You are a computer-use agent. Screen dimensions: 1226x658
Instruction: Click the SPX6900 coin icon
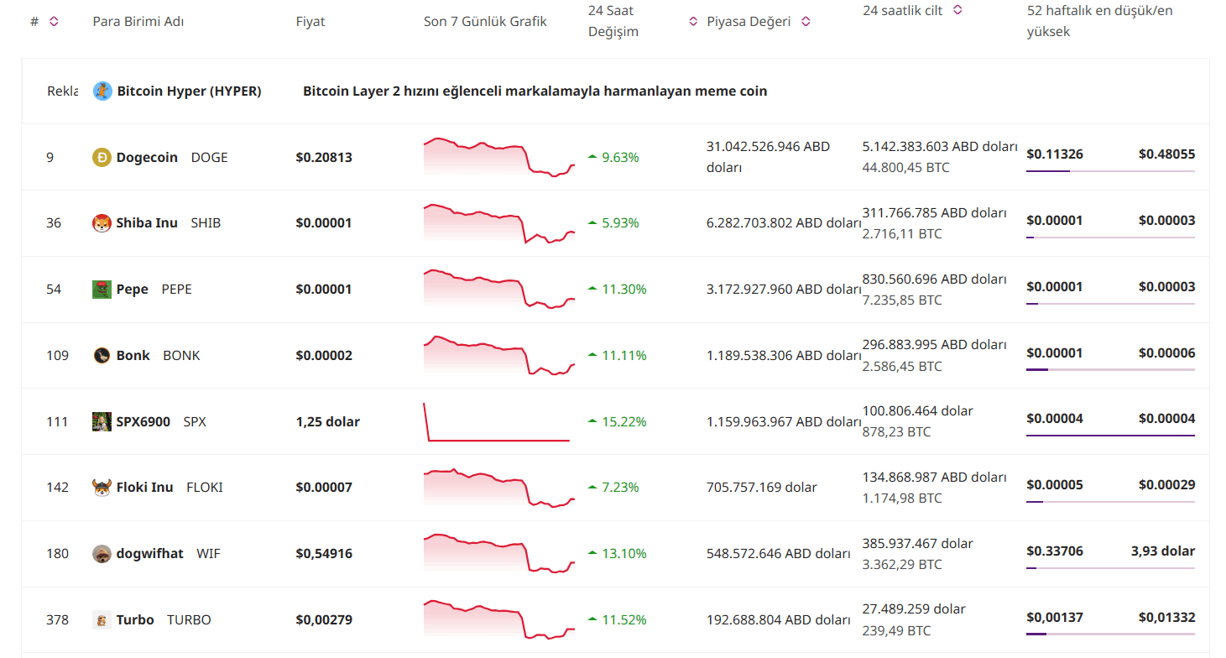pyautogui.click(x=102, y=421)
